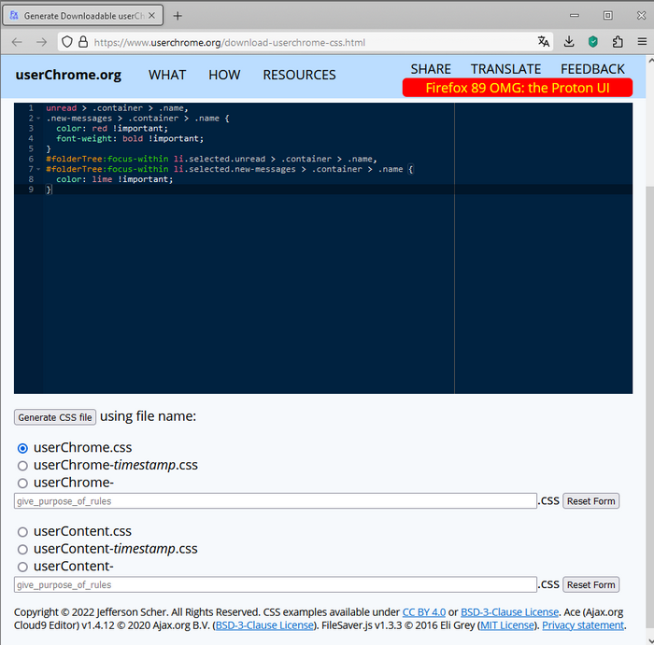Viewport: 654px width, 645px height.
Task: Open the extensions puzzle piece menu
Action: pos(618,42)
